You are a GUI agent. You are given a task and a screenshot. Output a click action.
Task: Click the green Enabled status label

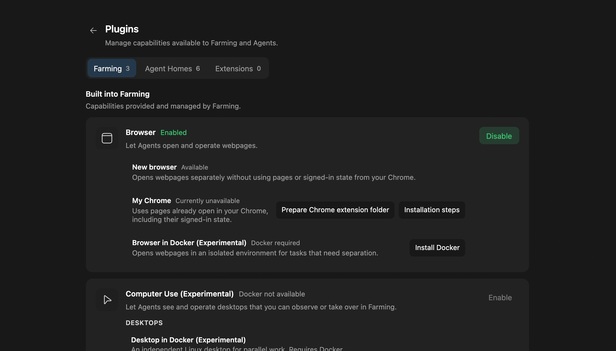[x=173, y=133]
